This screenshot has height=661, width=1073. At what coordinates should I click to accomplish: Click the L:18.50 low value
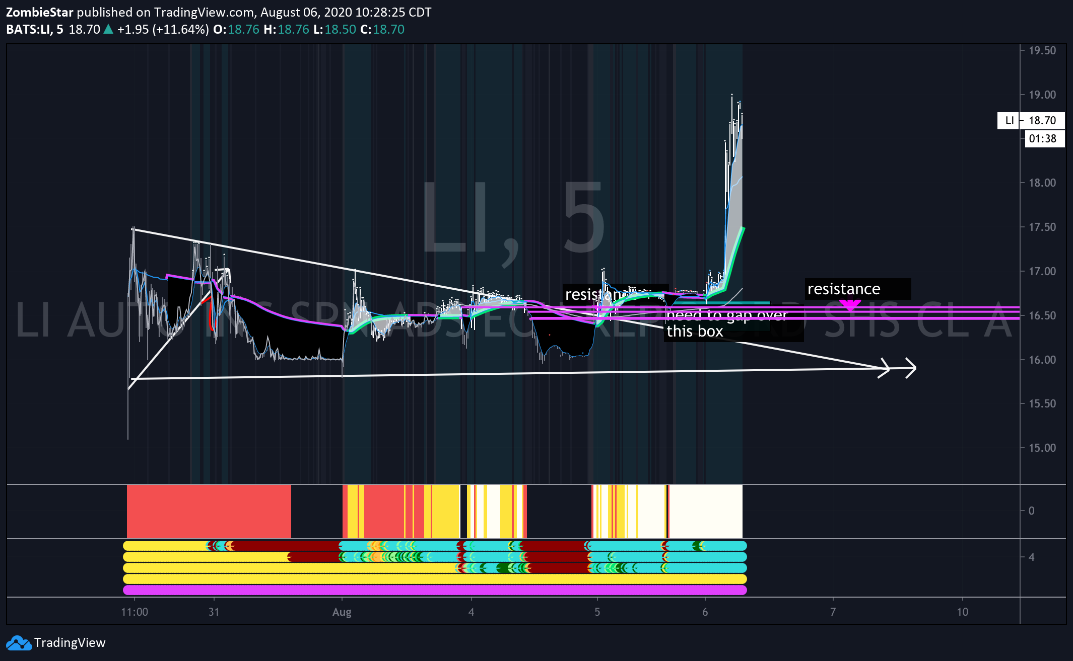point(335,29)
